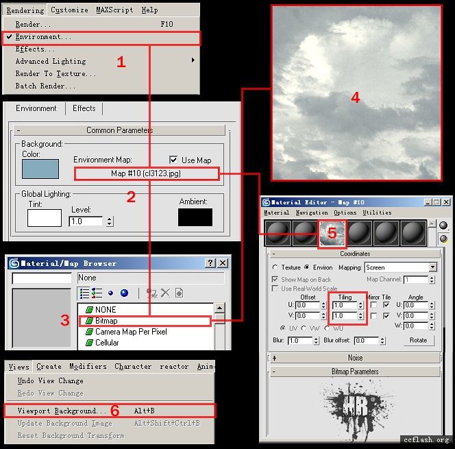Select View Small Icons in Map Browser

(x=110, y=293)
